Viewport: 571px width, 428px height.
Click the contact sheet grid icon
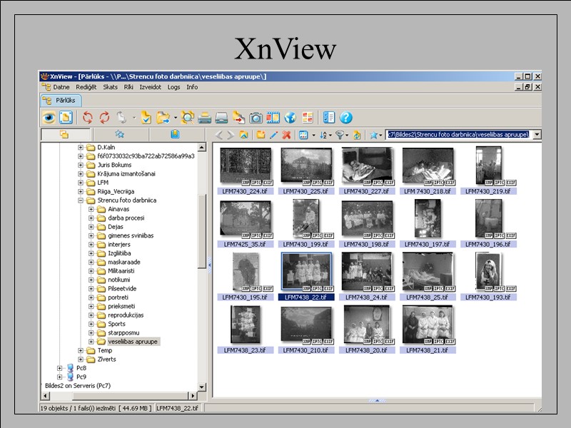[x=308, y=118]
